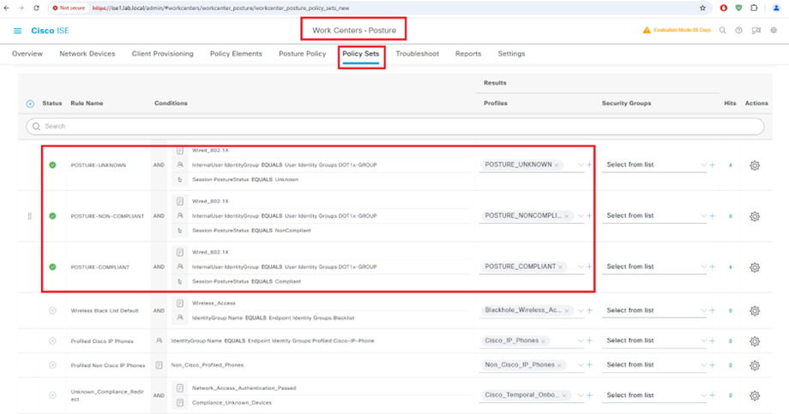Click Network_Access_Authentication_Passed condition
The width and height of the screenshot is (789, 414).
point(244,387)
